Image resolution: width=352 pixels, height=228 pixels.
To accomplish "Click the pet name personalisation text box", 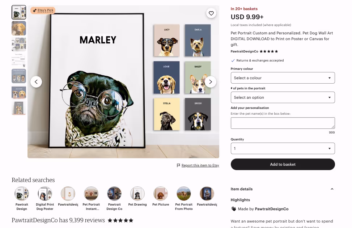I will click(x=283, y=123).
